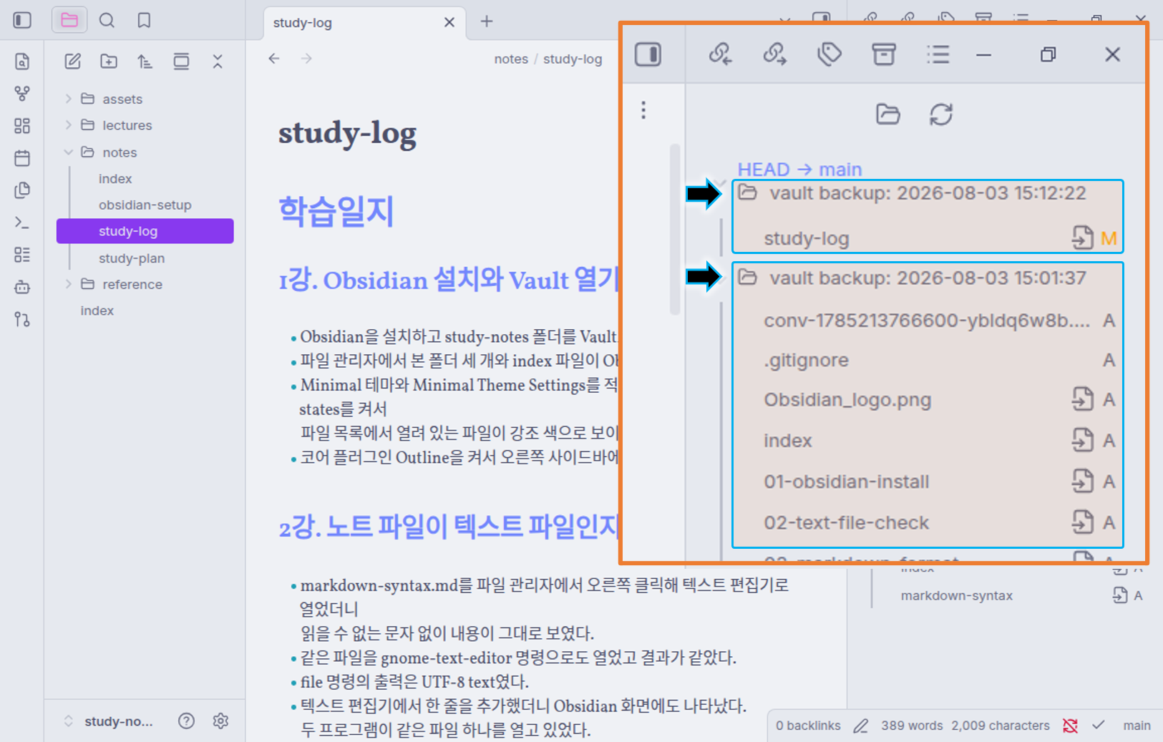Select the 01-obsidian-install file in the callout

(x=846, y=482)
